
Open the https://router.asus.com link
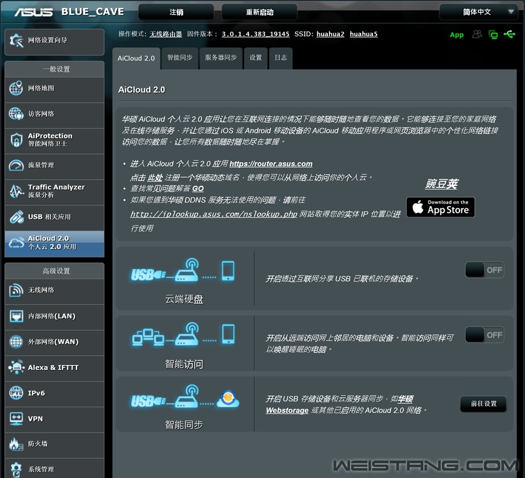(271, 164)
